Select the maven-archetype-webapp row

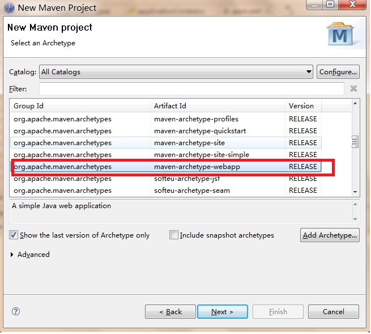tap(165, 167)
